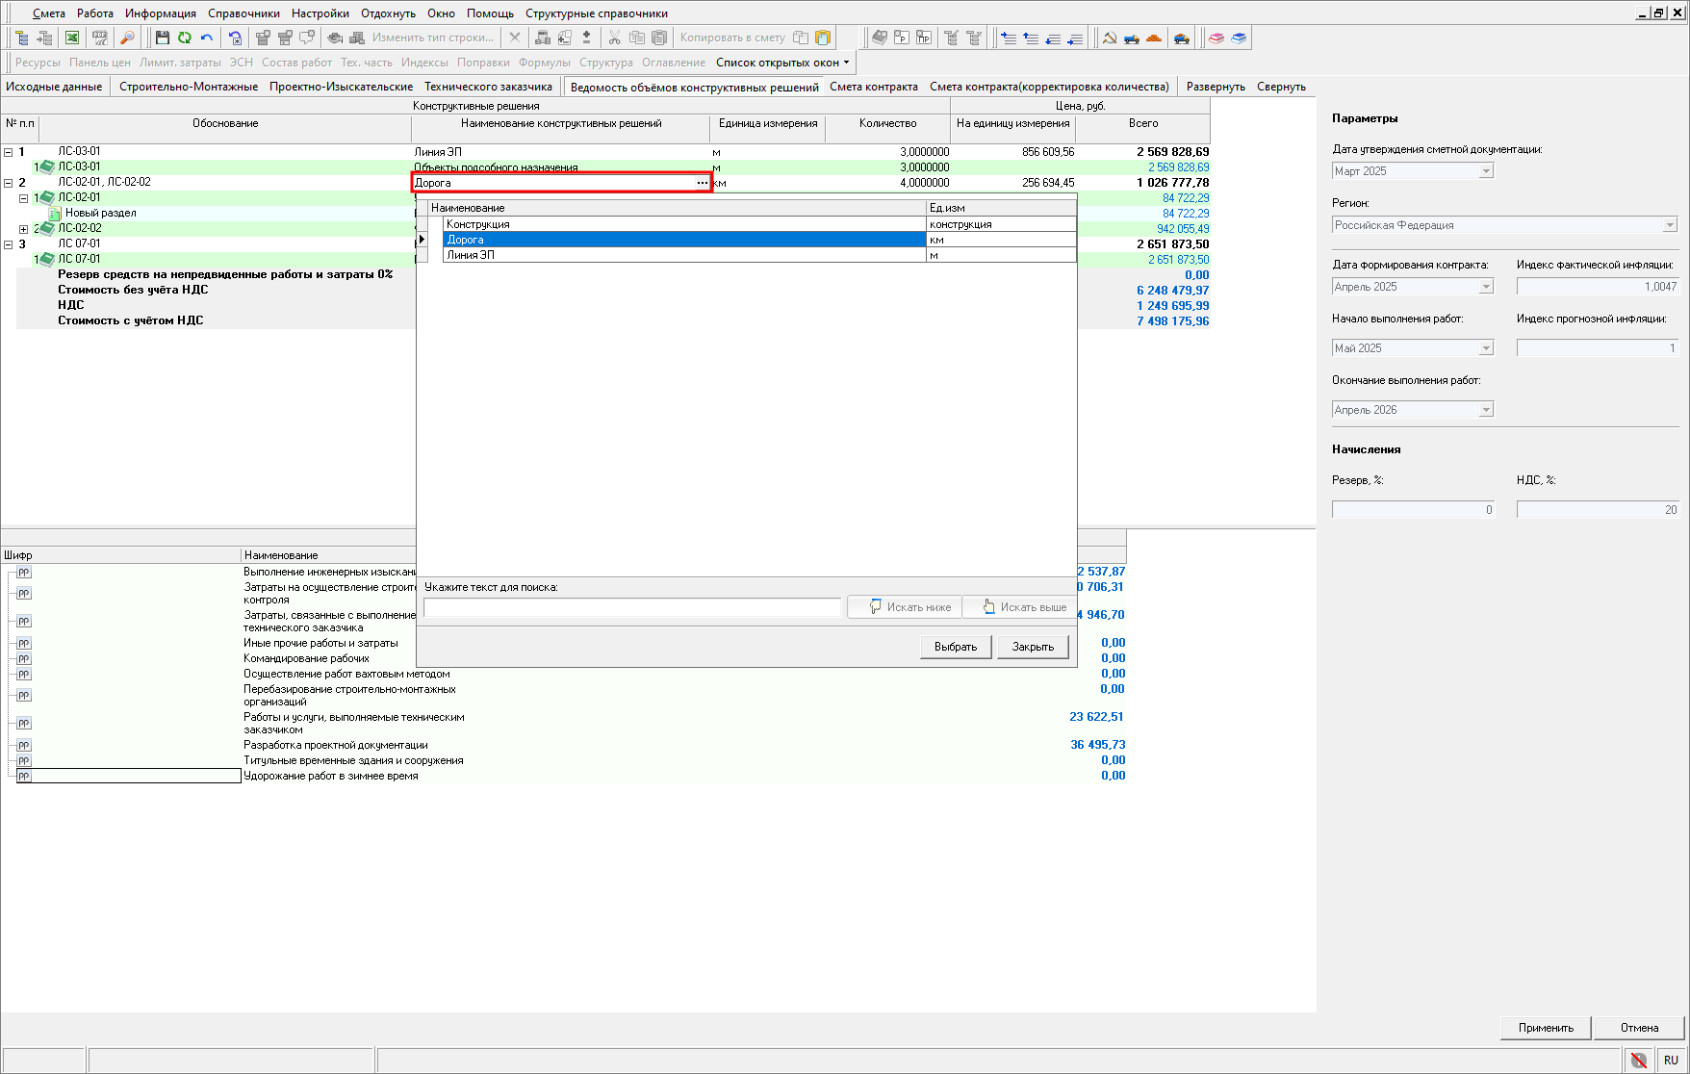1690x1074 pixels.
Task: Click the pink books icon in toolbar
Action: (1216, 38)
